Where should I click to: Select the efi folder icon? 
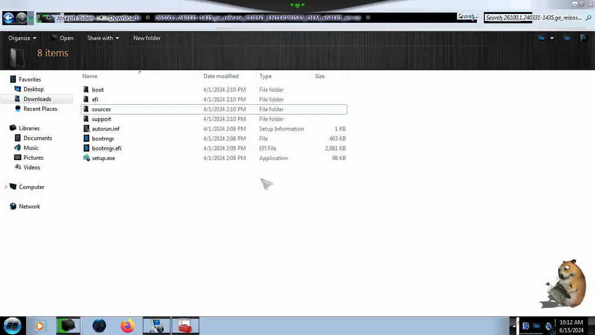point(86,100)
